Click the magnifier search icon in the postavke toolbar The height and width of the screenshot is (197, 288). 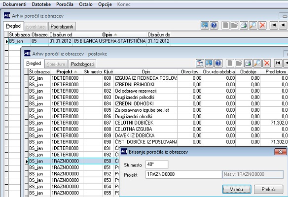tap(257, 63)
